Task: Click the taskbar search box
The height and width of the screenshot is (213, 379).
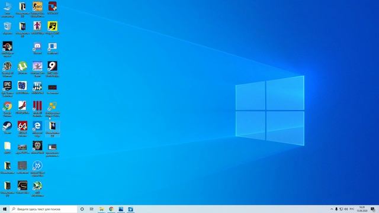Action: pos(43,209)
